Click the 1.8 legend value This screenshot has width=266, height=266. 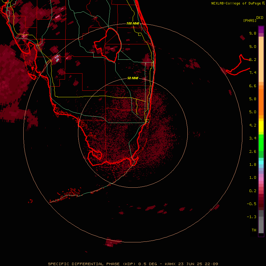[253, 165]
